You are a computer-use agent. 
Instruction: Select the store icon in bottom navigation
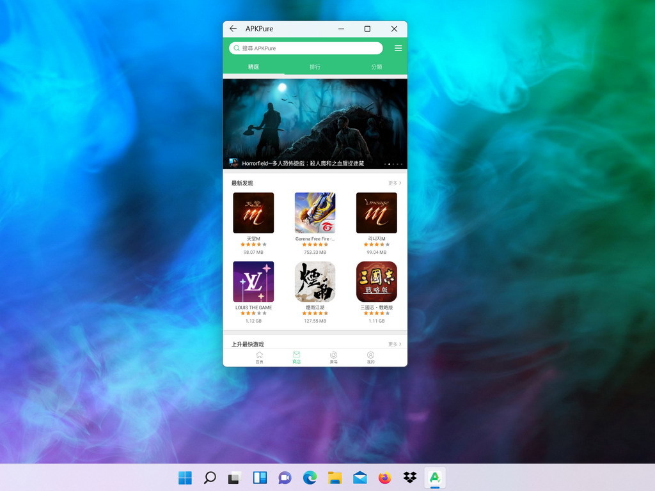coord(297,357)
